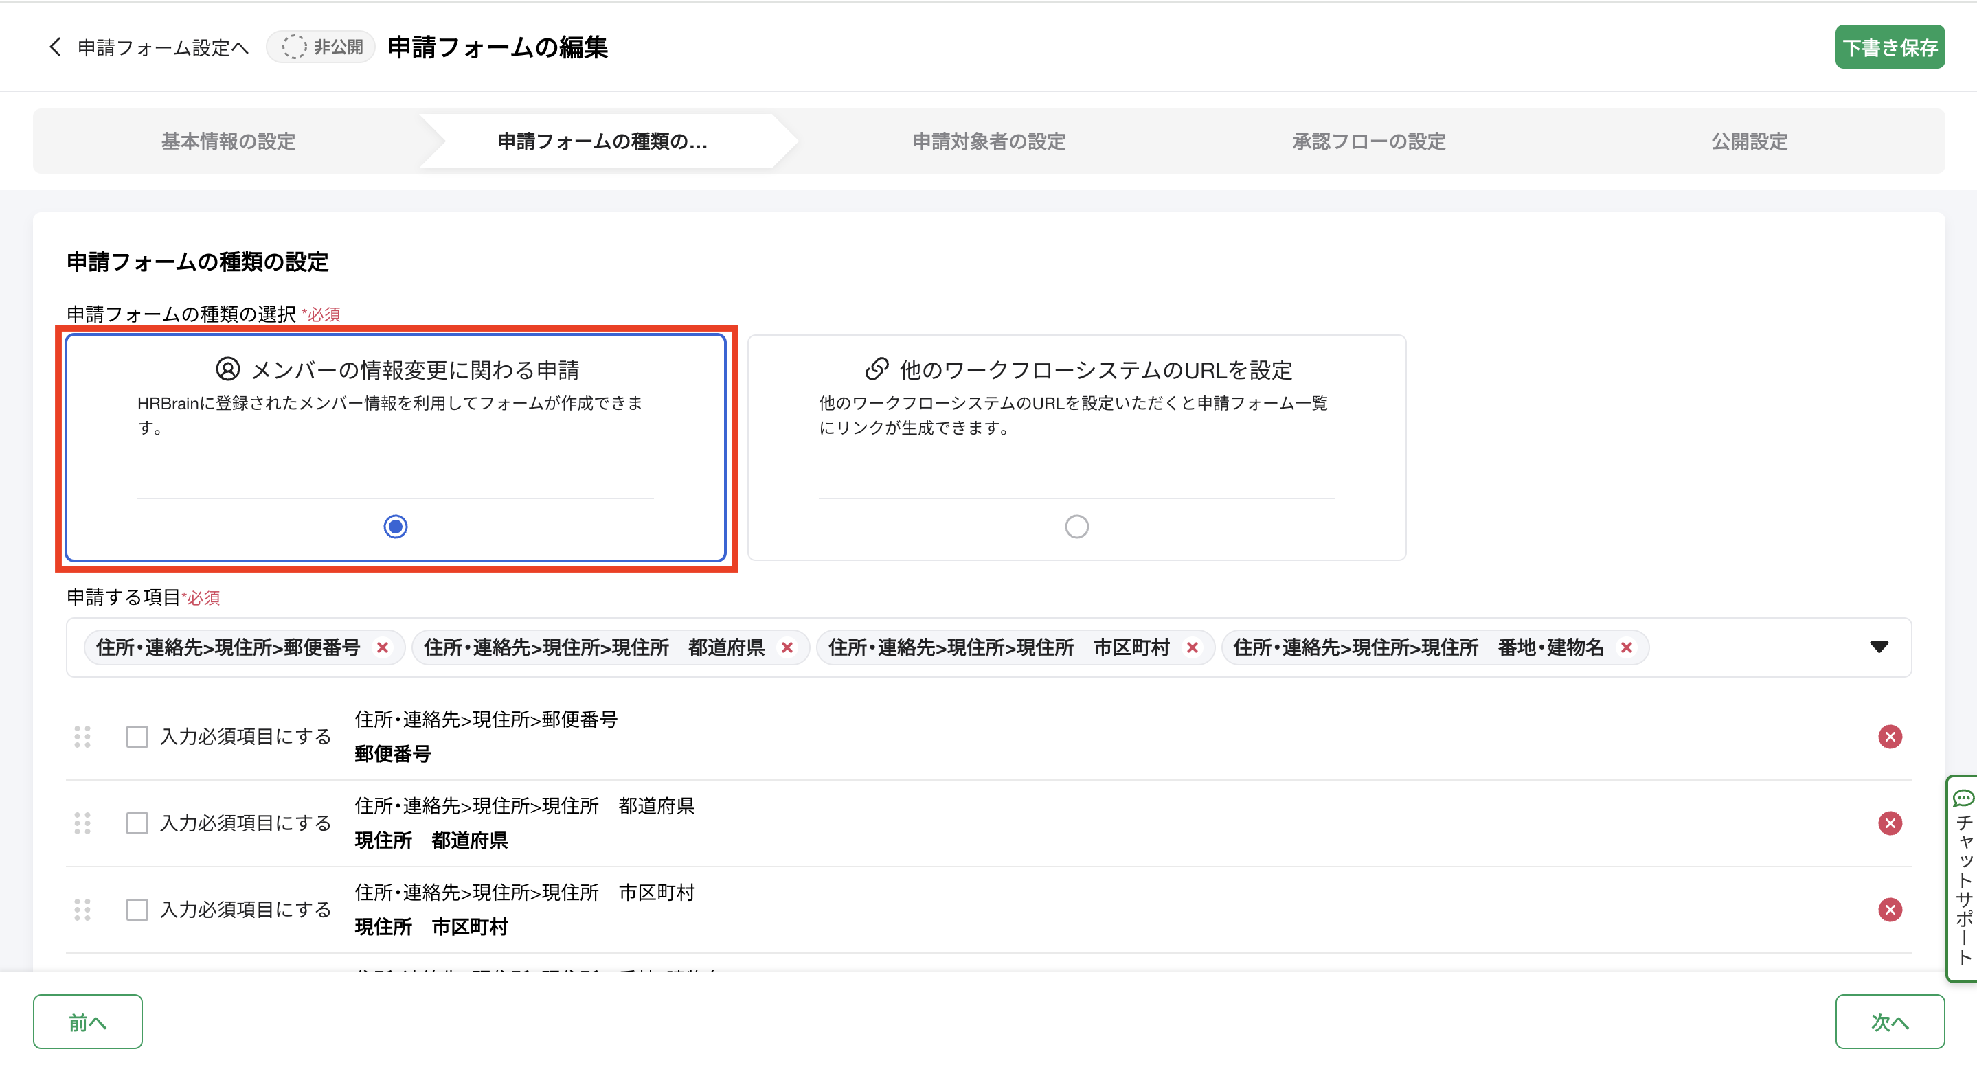The height and width of the screenshot is (1067, 1977).
Task: Delete the 現住所 都道府県 row with red circle
Action: [x=1889, y=823]
